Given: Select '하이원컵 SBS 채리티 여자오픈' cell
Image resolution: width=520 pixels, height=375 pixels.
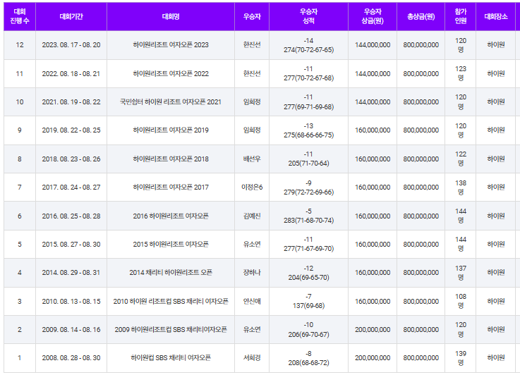Looking at the screenshot, I should [x=171, y=358].
